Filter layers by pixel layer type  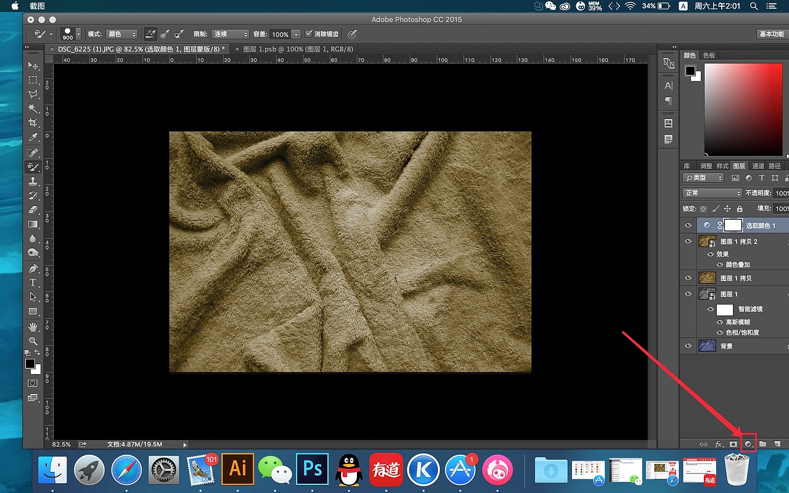(x=735, y=177)
